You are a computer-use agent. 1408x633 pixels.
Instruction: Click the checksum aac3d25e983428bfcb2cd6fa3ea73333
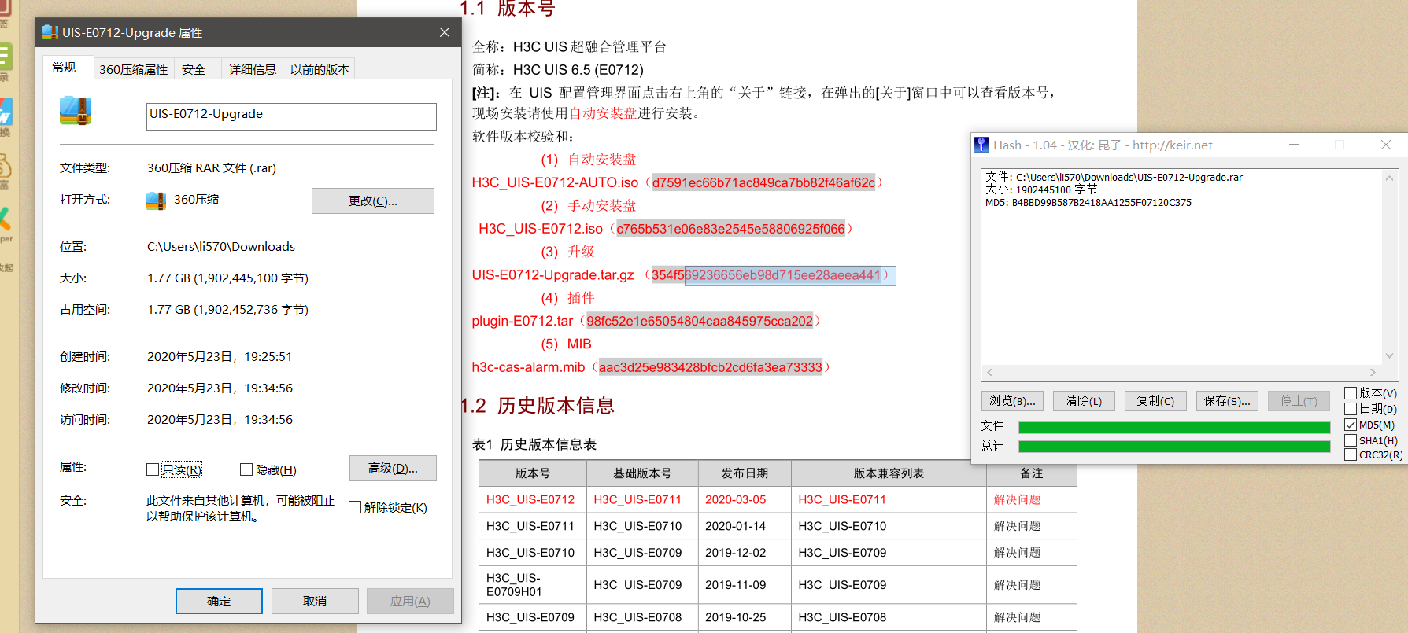(711, 367)
